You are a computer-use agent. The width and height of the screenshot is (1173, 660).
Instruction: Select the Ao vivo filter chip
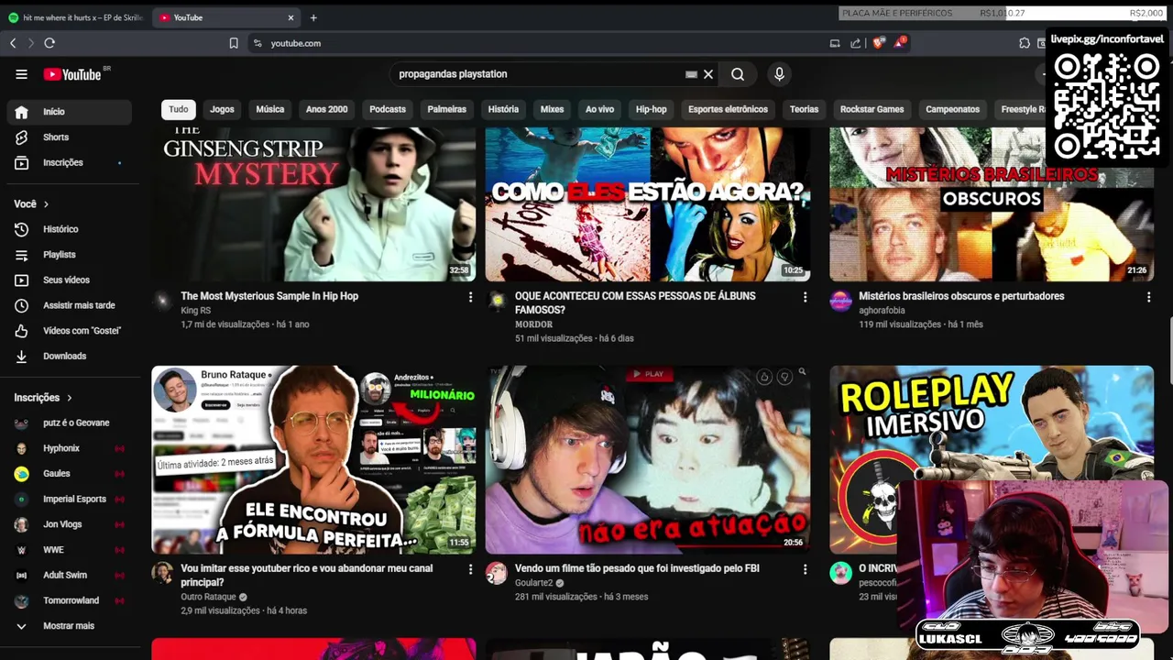599,109
